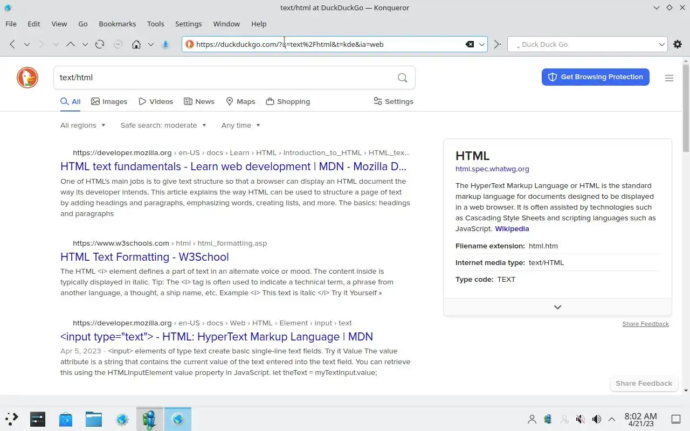Switch to the Maps tab
Screen dimensions: 690x431
[x=240, y=101]
